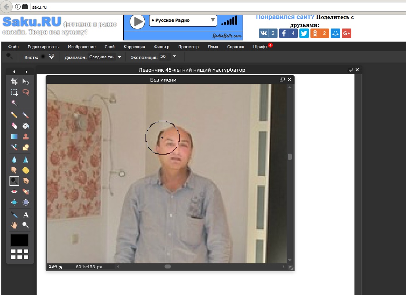Select the Burn tool
This screenshot has height=295, width=406.
tap(26, 181)
